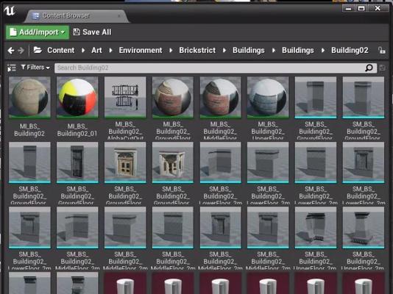Click the Save All button
Screen dimensions: 393x294
pyautogui.click(x=92, y=32)
